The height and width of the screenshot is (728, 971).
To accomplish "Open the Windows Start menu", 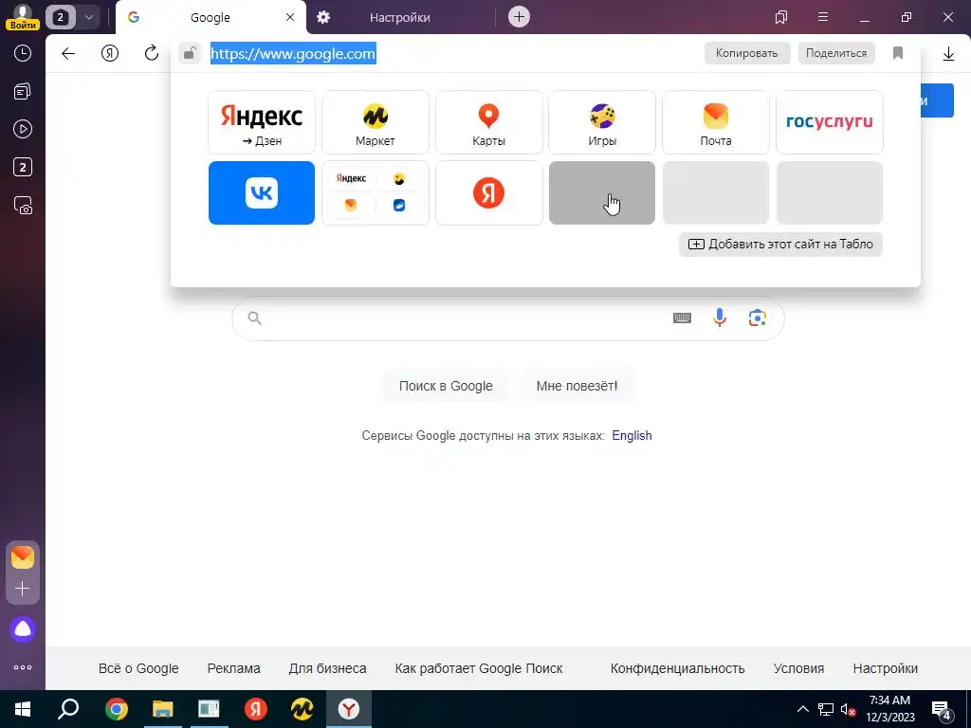I will click(x=23, y=709).
